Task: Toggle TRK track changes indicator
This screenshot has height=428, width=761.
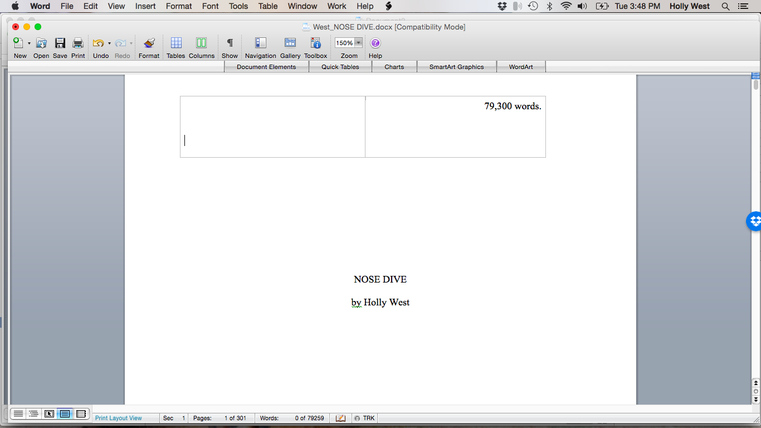Action: coord(364,418)
